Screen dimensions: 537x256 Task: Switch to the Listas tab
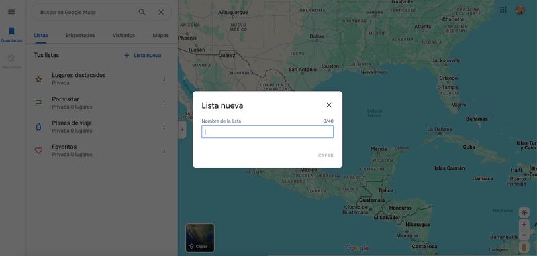pyautogui.click(x=41, y=36)
